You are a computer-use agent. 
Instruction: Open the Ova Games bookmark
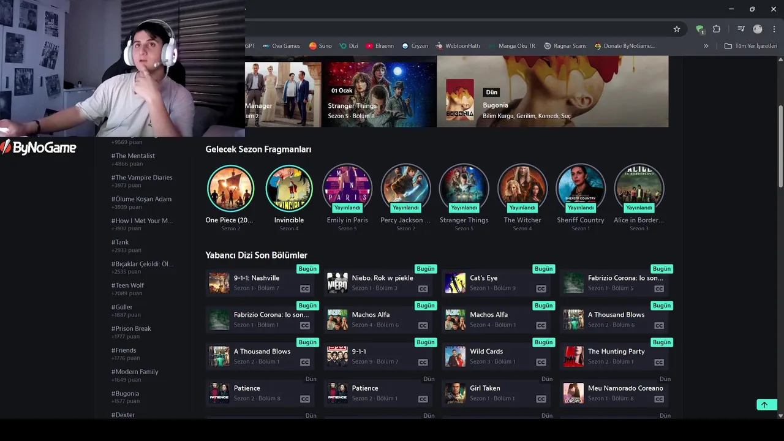pos(281,46)
